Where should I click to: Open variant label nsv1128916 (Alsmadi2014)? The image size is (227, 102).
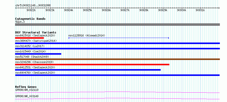[x=87, y=35]
